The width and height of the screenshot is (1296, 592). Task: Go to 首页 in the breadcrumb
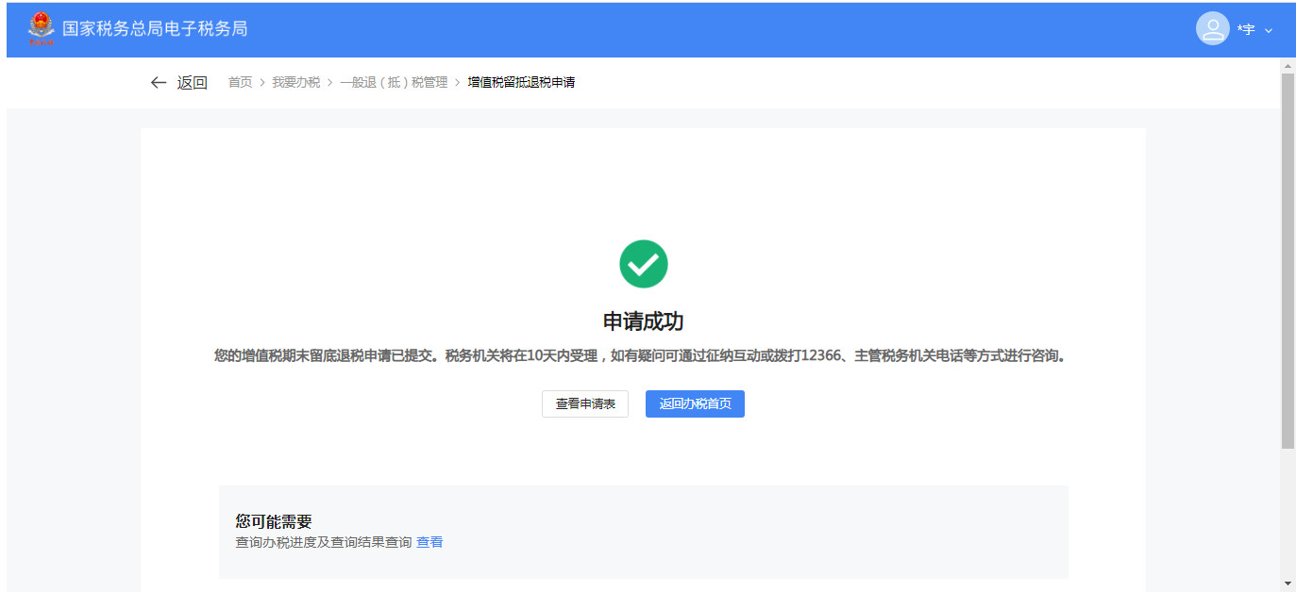click(x=240, y=83)
